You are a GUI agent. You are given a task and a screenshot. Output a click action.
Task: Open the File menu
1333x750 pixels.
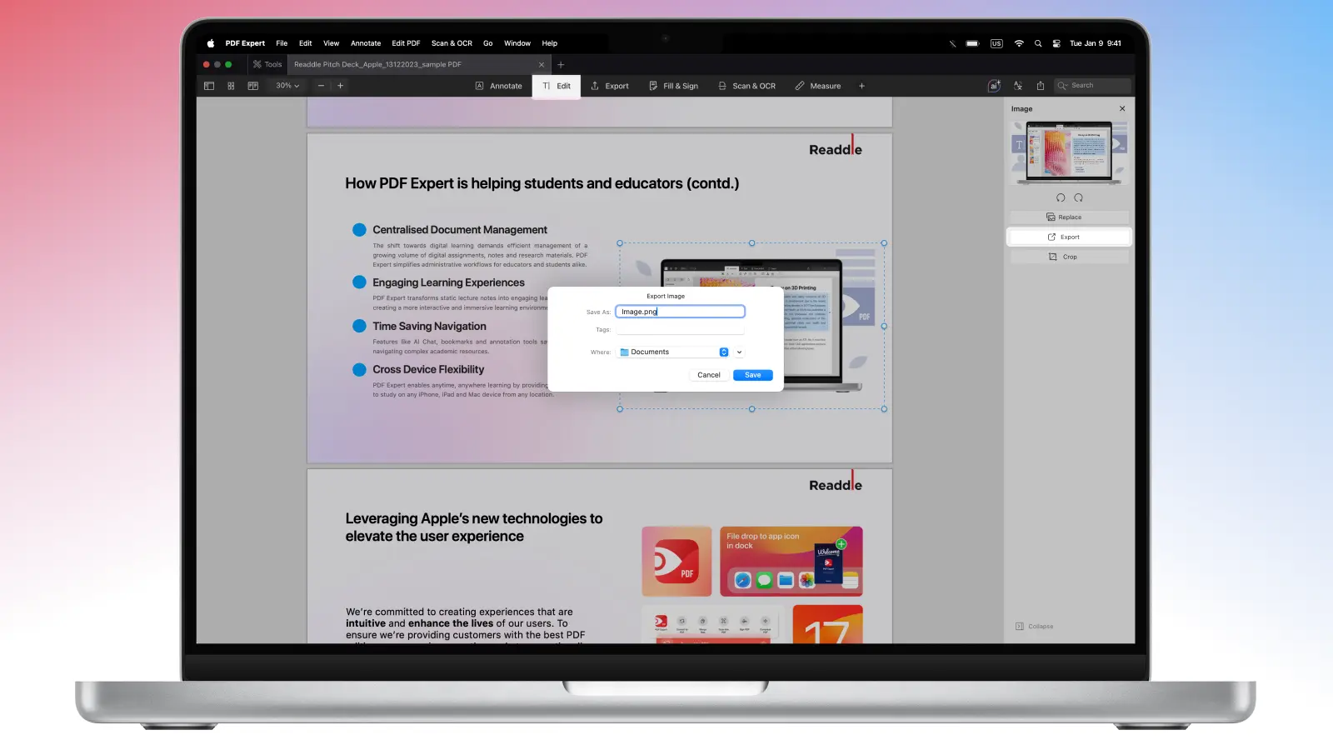tap(282, 43)
